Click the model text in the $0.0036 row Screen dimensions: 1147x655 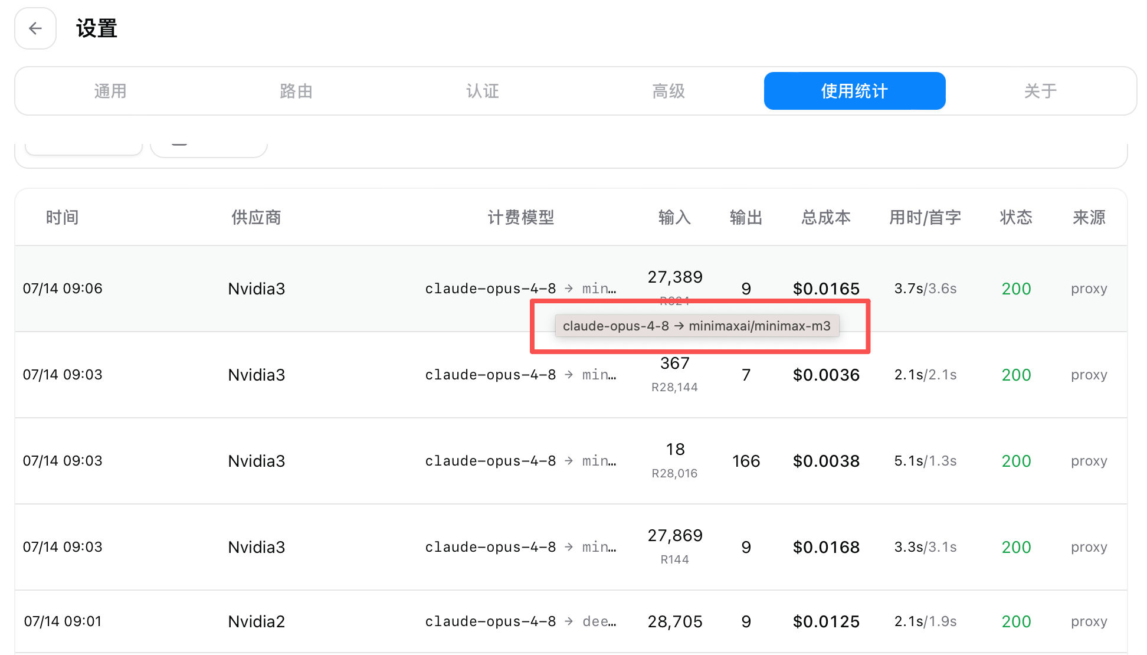(521, 375)
